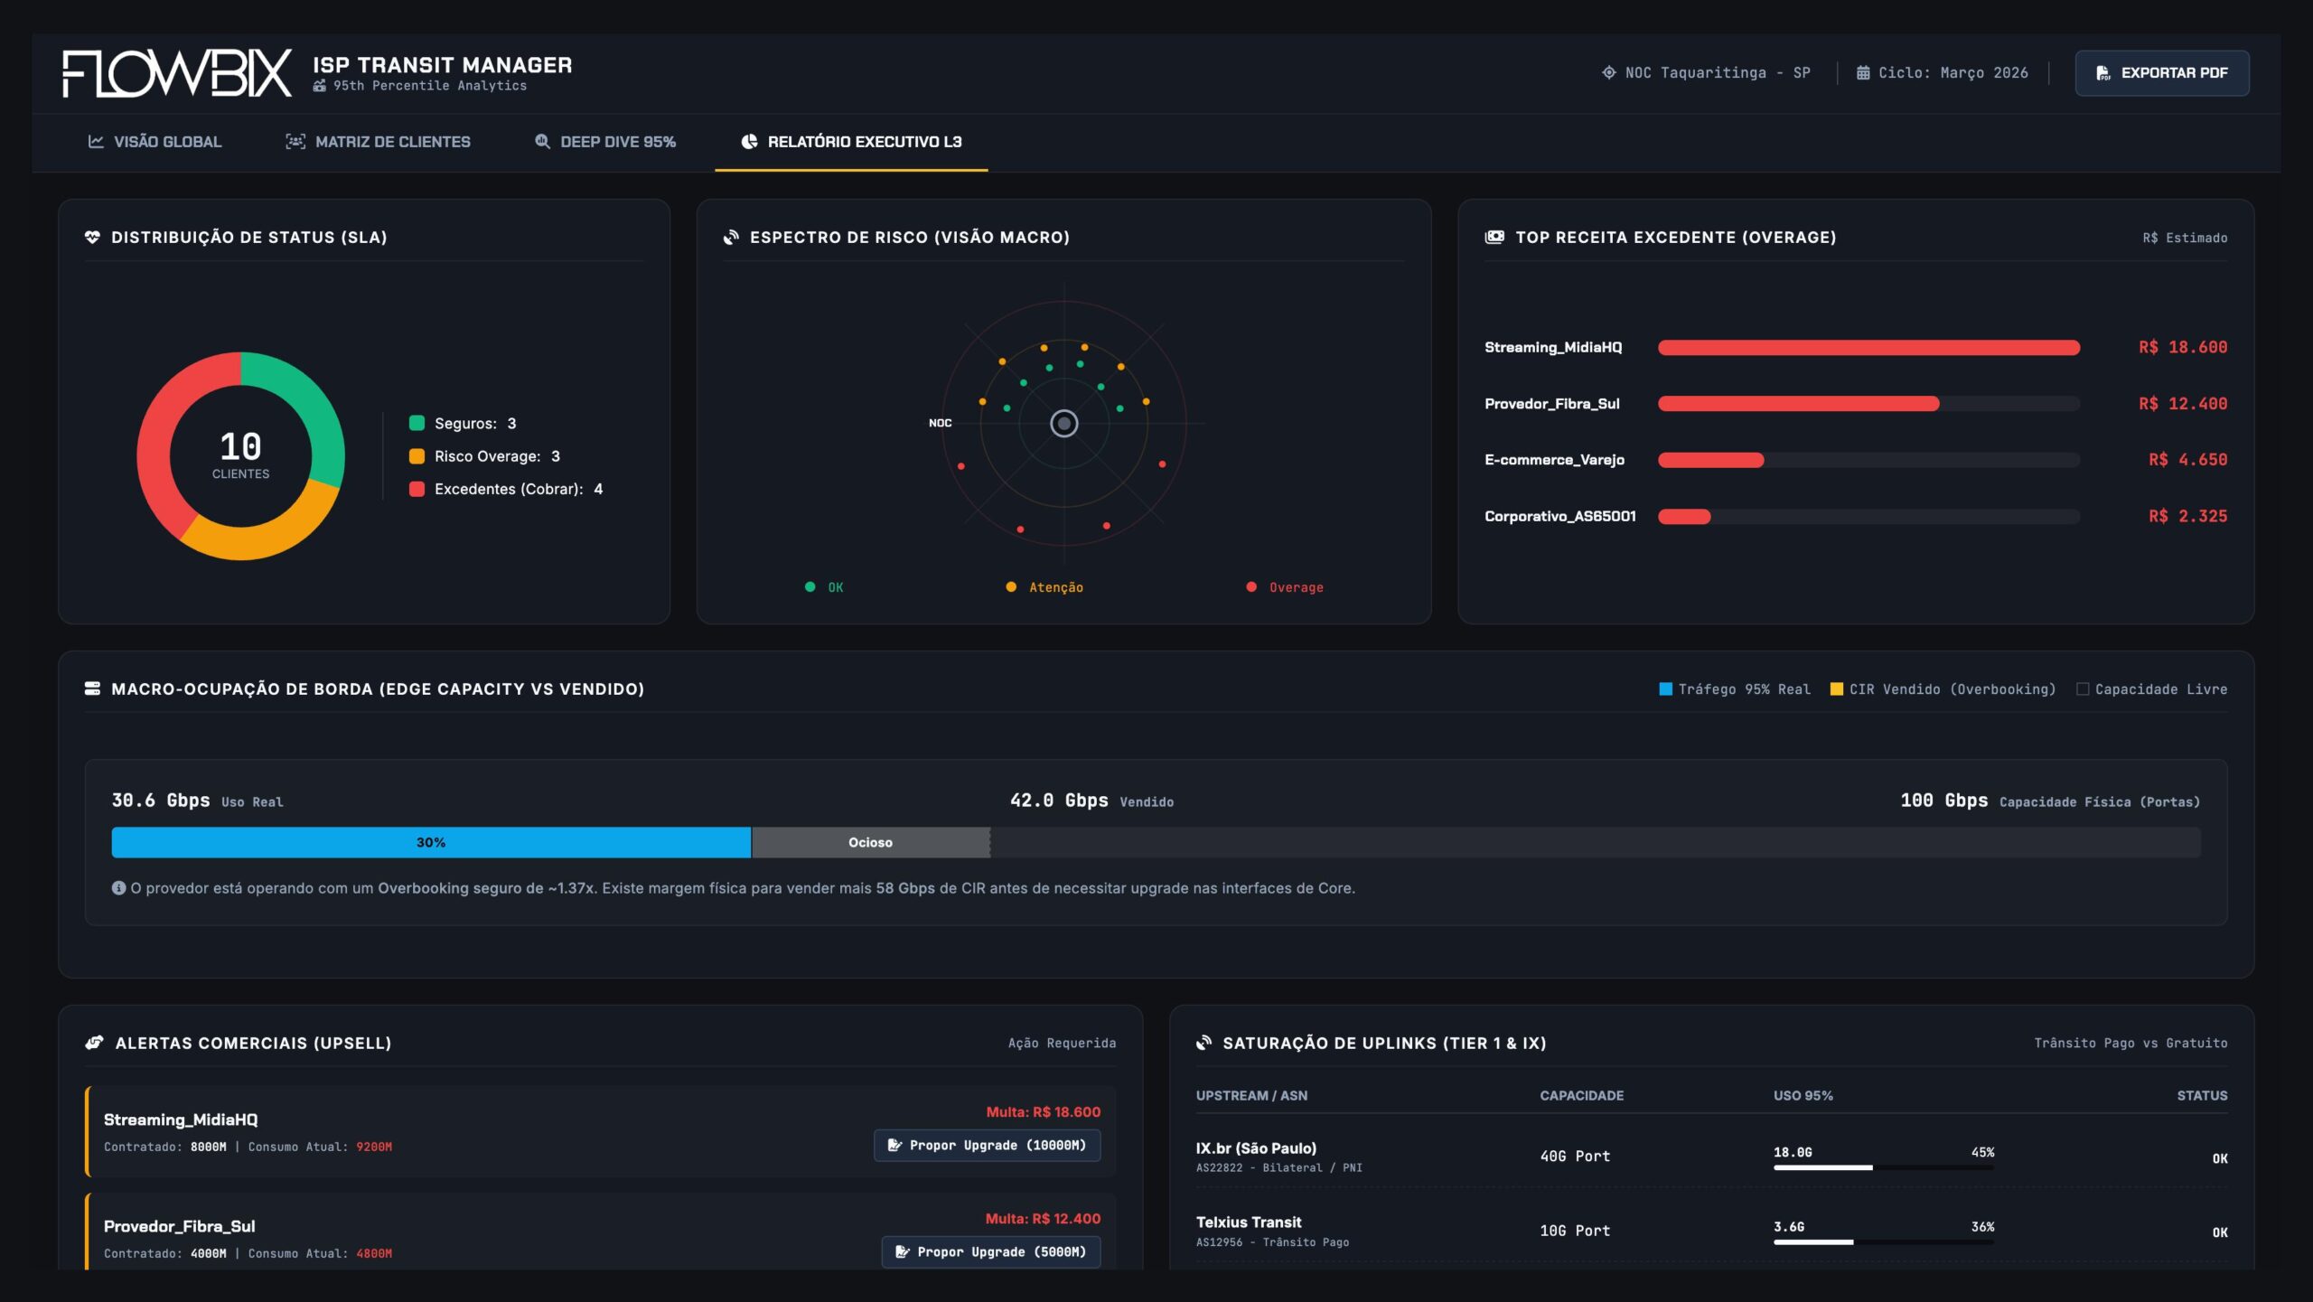Click the server icon on Macro-Ocupação de Borda

[91, 688]
